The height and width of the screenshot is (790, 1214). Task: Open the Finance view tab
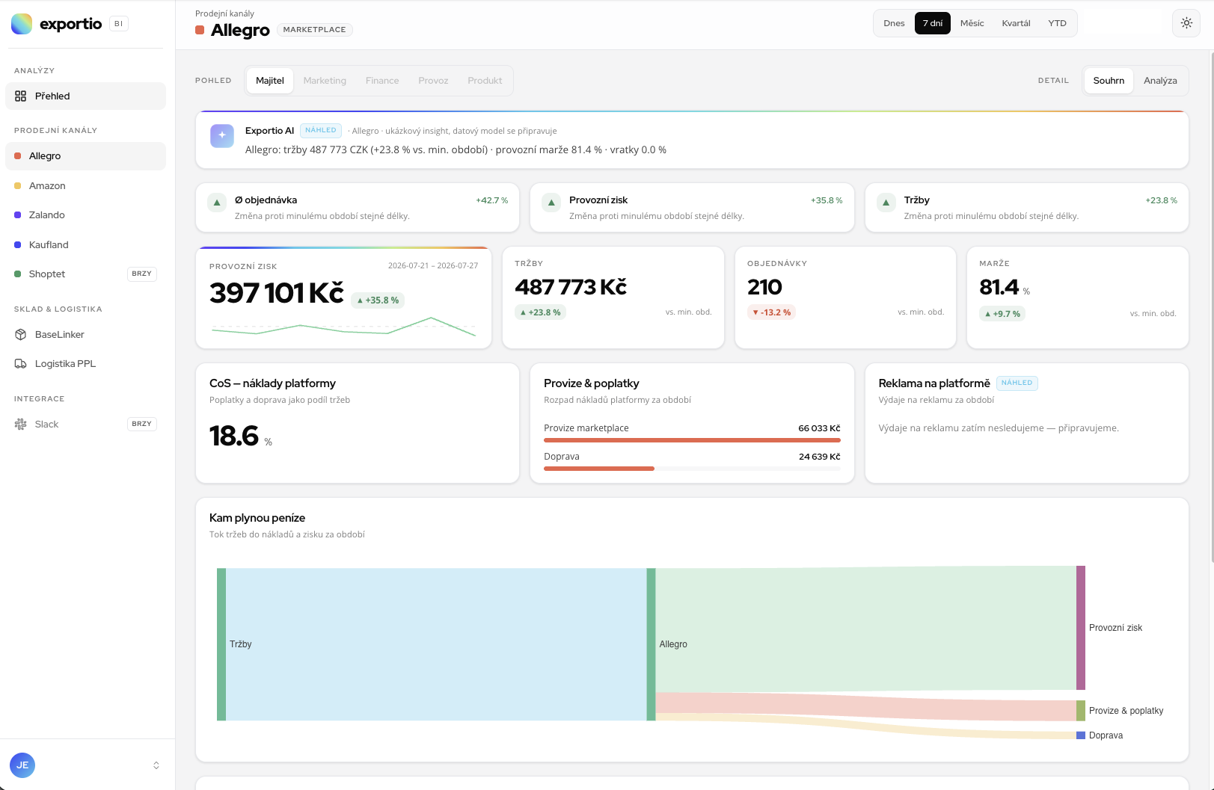coord(382,81)
